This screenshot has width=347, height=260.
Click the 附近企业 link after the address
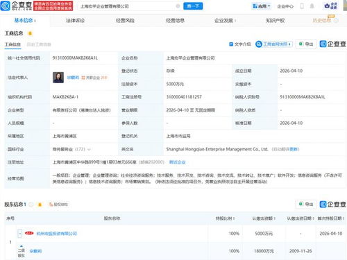(x=178, y=162)
